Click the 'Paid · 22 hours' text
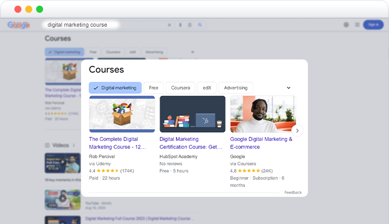The height and width of the screenshot is (224, 389). [x=105, y=178]
